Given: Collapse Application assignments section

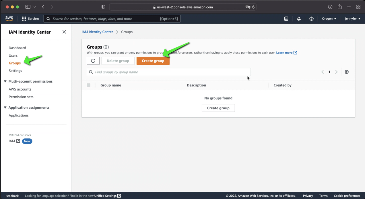Looking at the screenshot, I should pyautogui.click(x=5, y=108).
